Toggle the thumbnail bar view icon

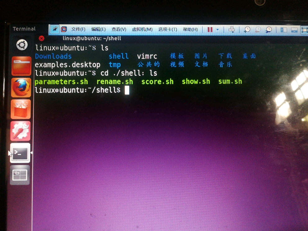point(294,30)
